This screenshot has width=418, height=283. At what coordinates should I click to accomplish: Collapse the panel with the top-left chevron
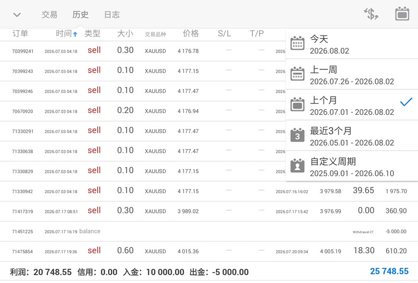pyautogui.click(x=17, y=15)
